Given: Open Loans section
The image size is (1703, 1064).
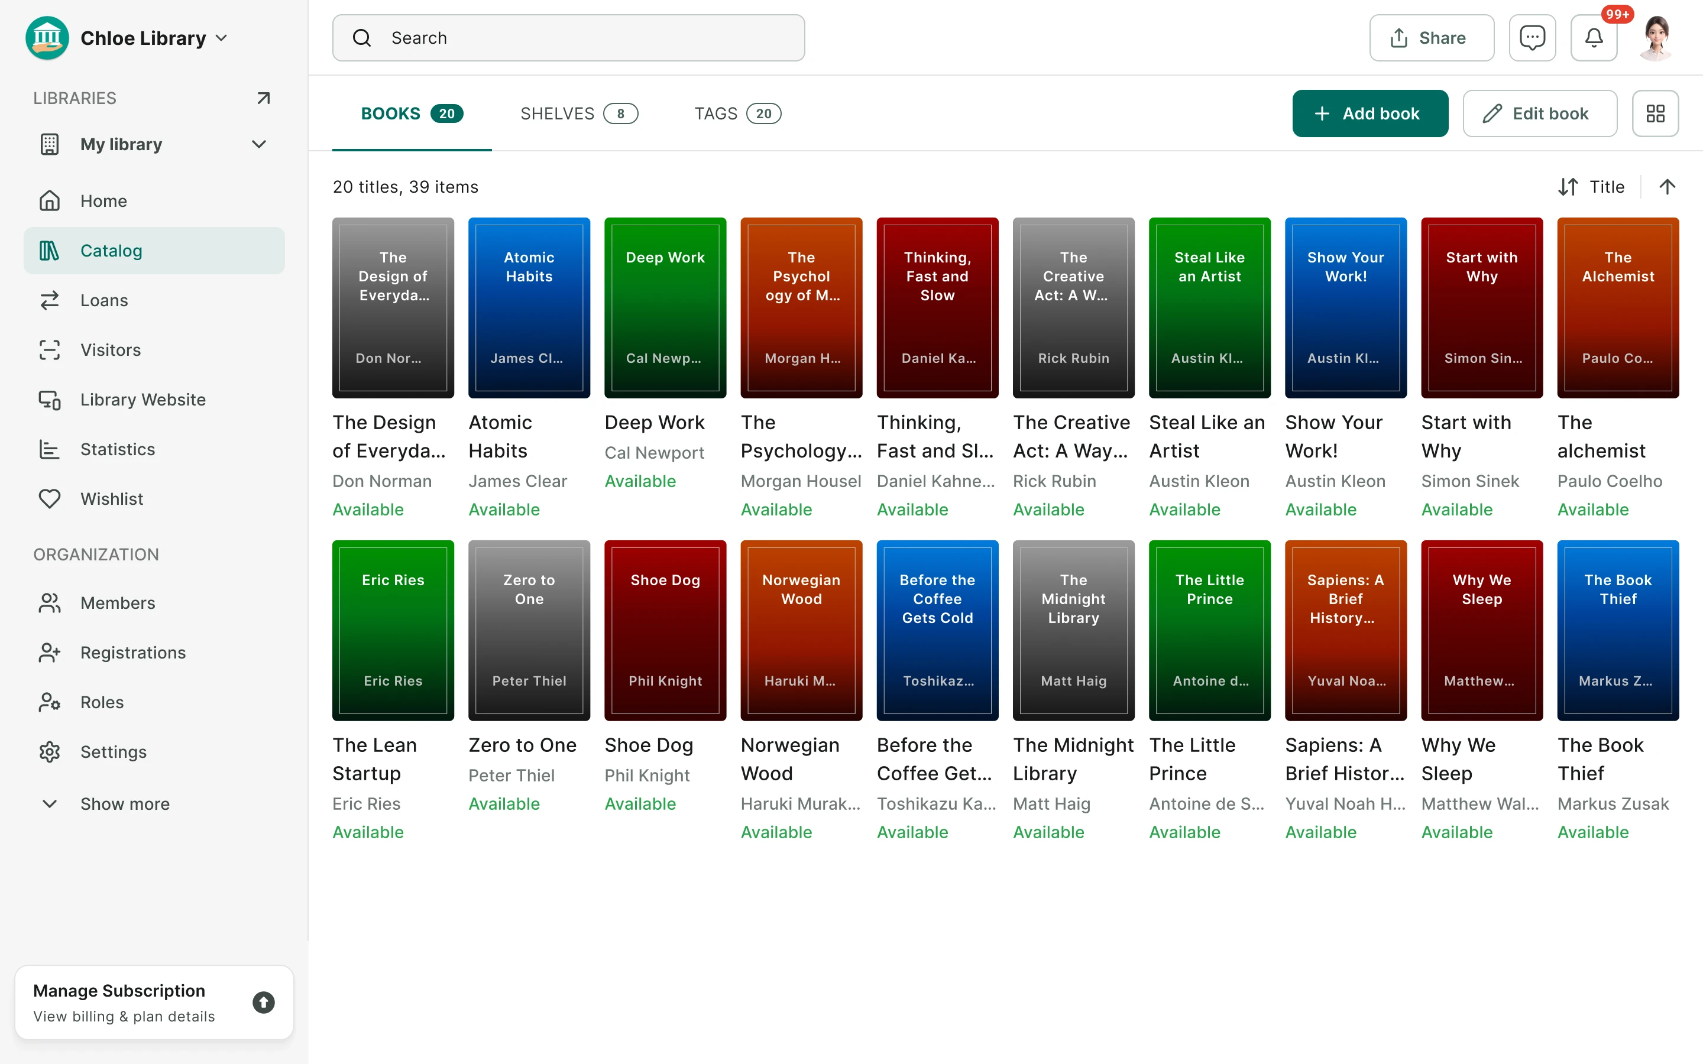Looking at the screenshot, I should coord(154,300).
